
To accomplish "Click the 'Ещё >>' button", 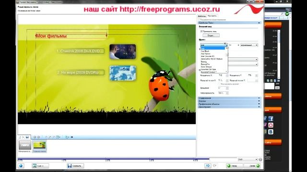I will coord(40,166).
